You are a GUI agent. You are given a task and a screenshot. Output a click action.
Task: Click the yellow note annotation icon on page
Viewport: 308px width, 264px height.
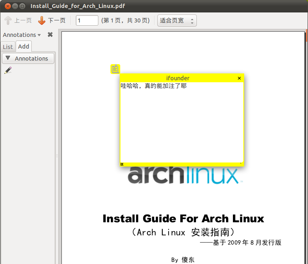click(x=115, y=69)
